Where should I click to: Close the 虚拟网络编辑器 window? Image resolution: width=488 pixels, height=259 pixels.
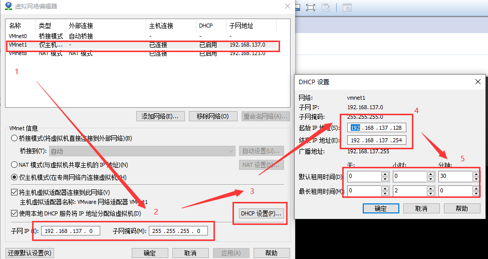pyautogui.click(x=288, y=6)
